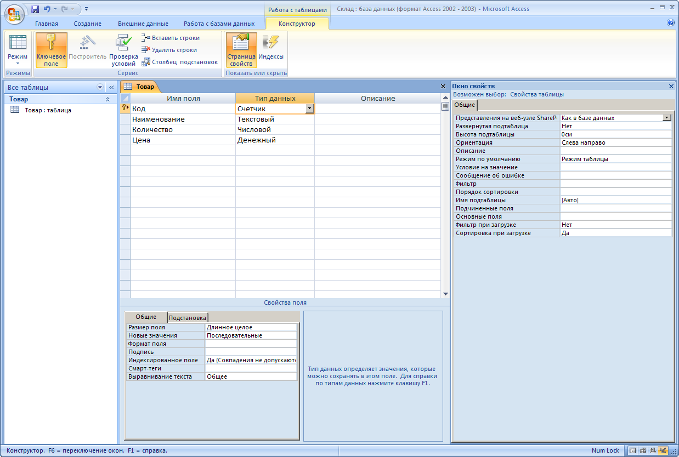Click the Код field name cell
Image resolution: width=679 pixels, height=457 pixels.
tap(183, 108)
